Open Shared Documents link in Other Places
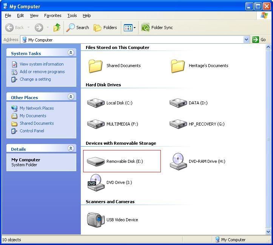This screenshot has width=273, height=245. 37,123
